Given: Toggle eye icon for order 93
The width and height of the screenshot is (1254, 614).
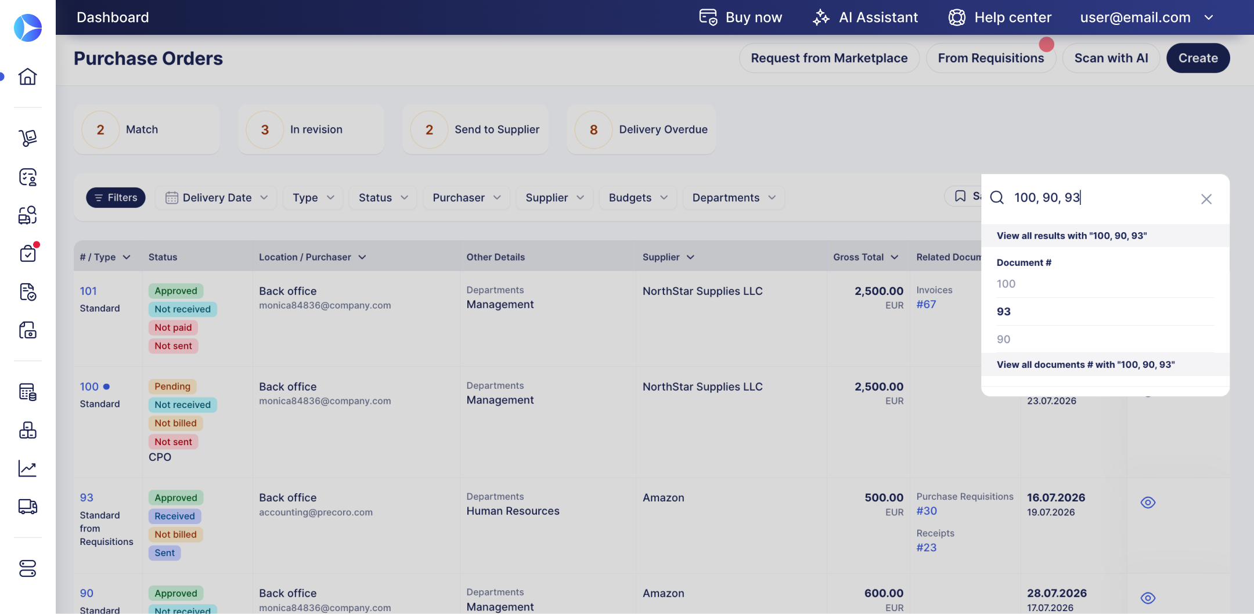Looking at the screenshot, I should coord(1148,503).
